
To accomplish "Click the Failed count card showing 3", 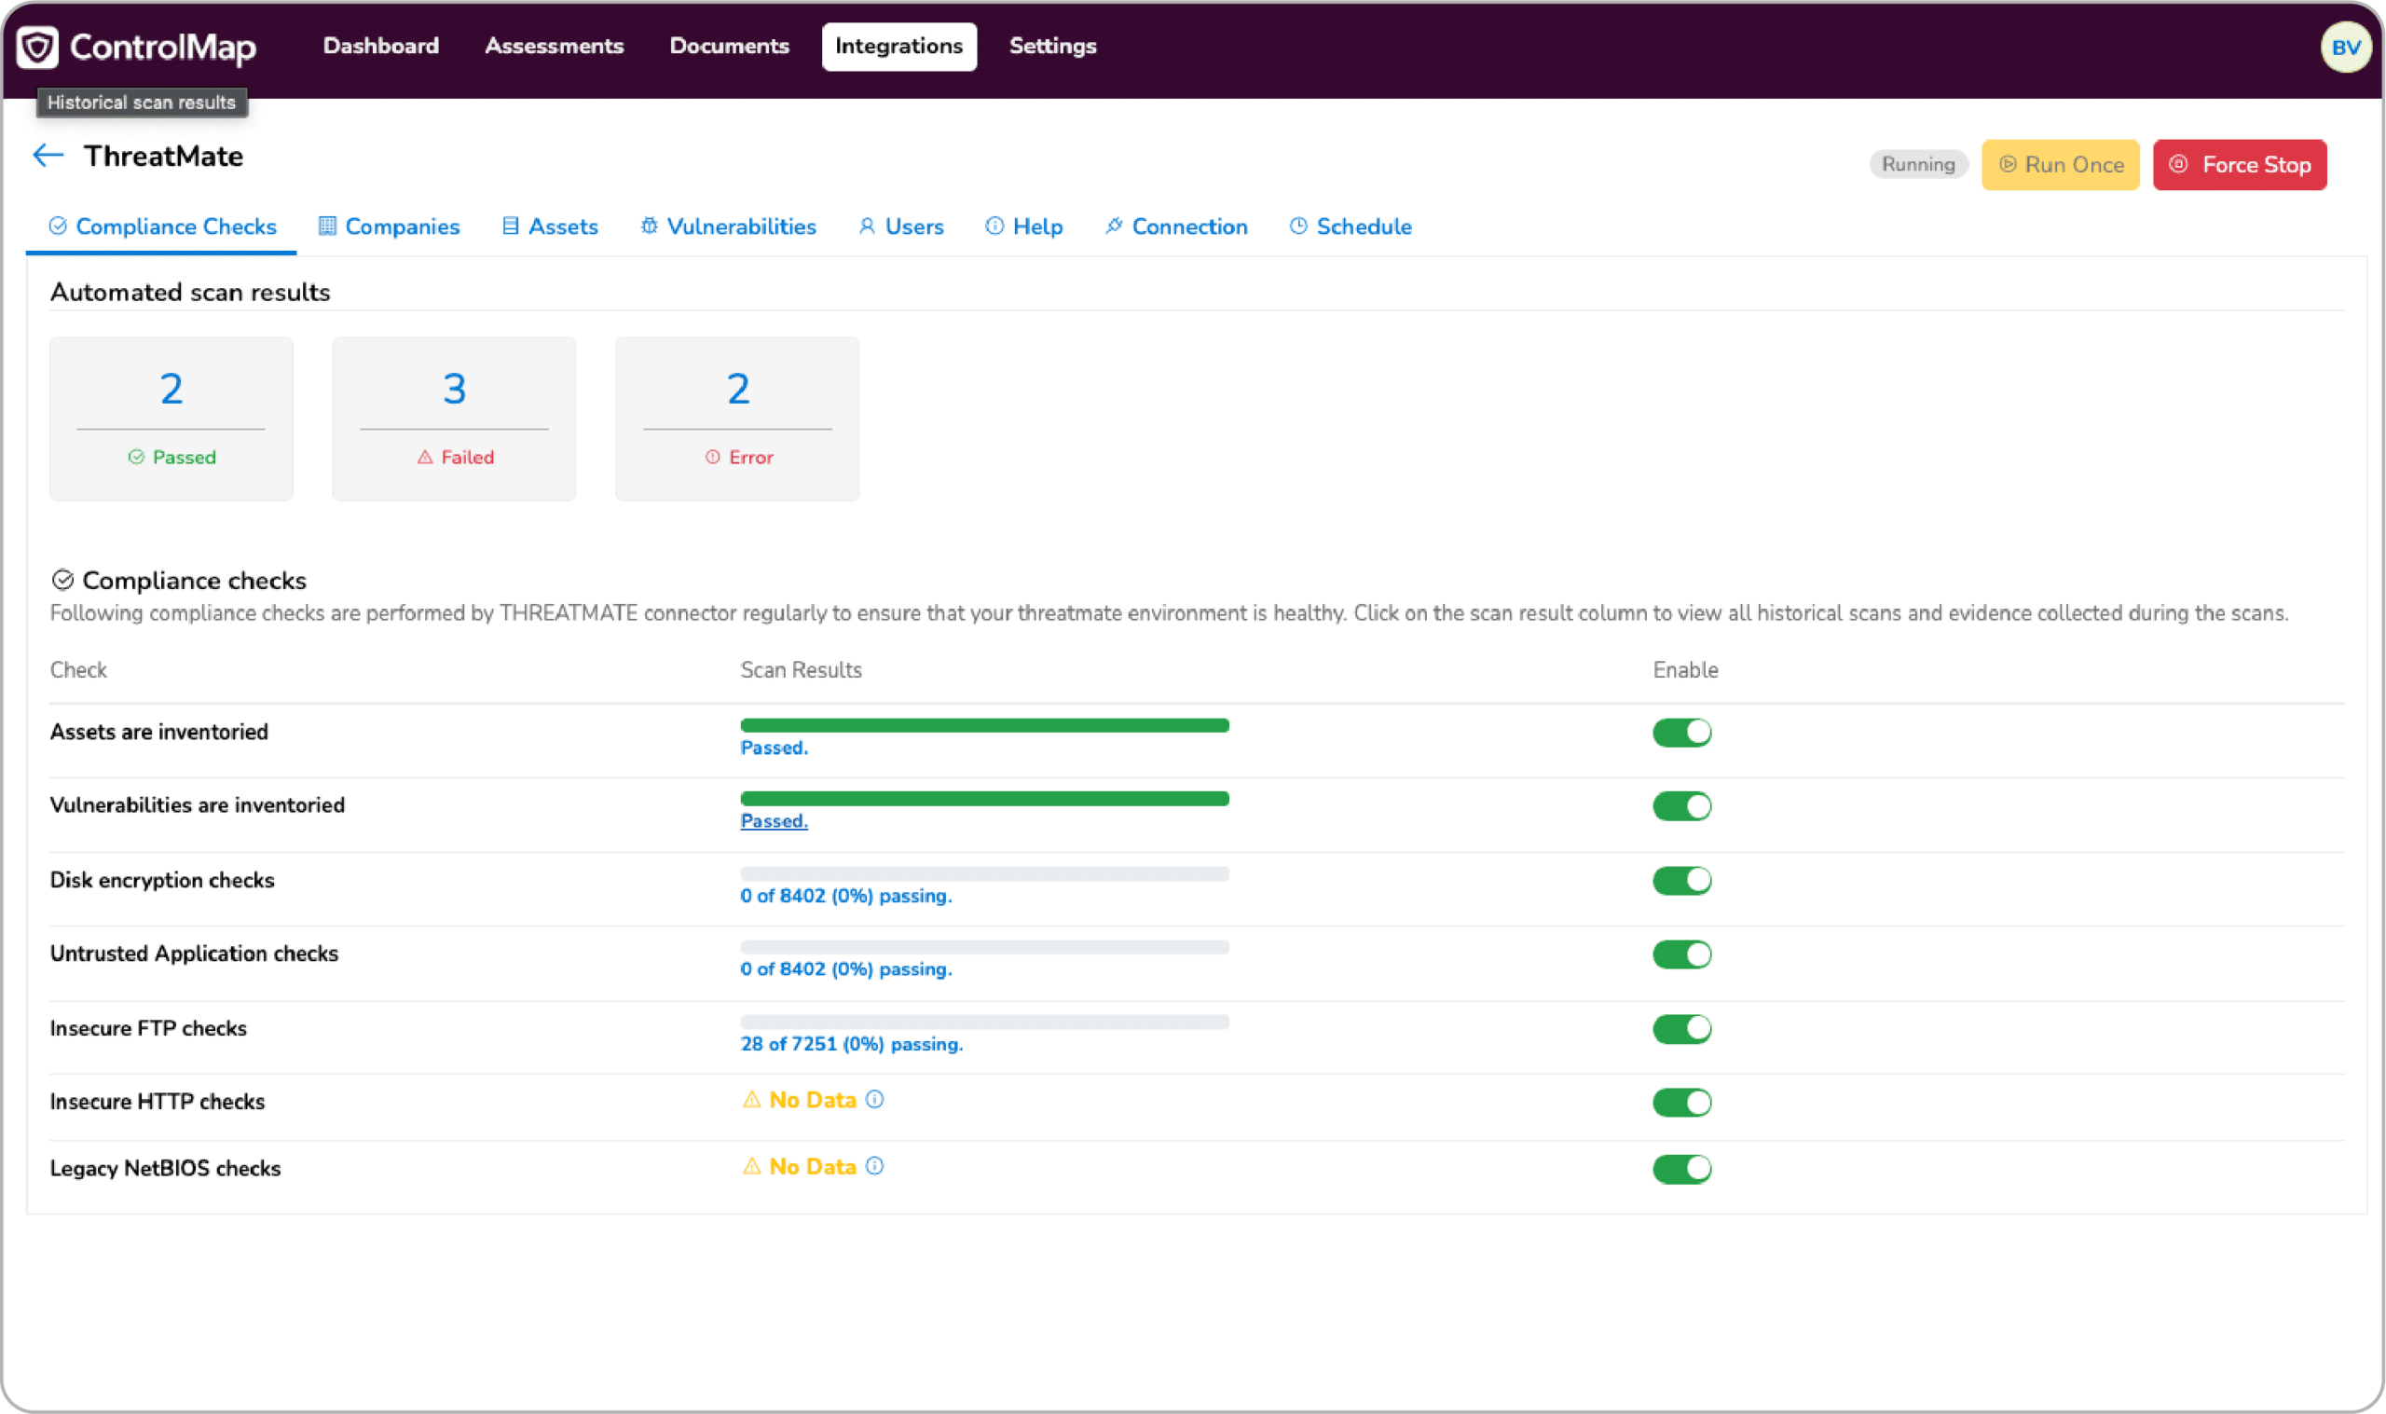I will click(x=454, y=419).
